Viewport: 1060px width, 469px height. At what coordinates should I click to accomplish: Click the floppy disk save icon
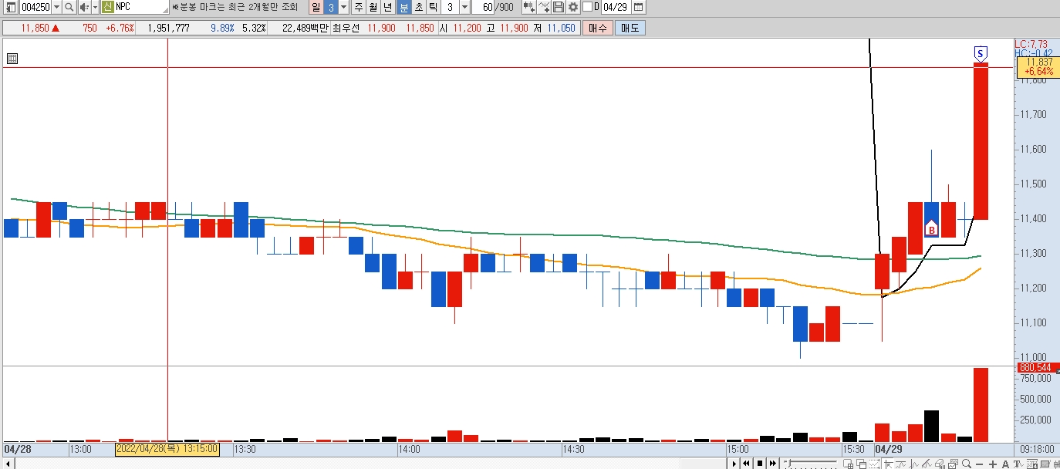coord(559,7)
